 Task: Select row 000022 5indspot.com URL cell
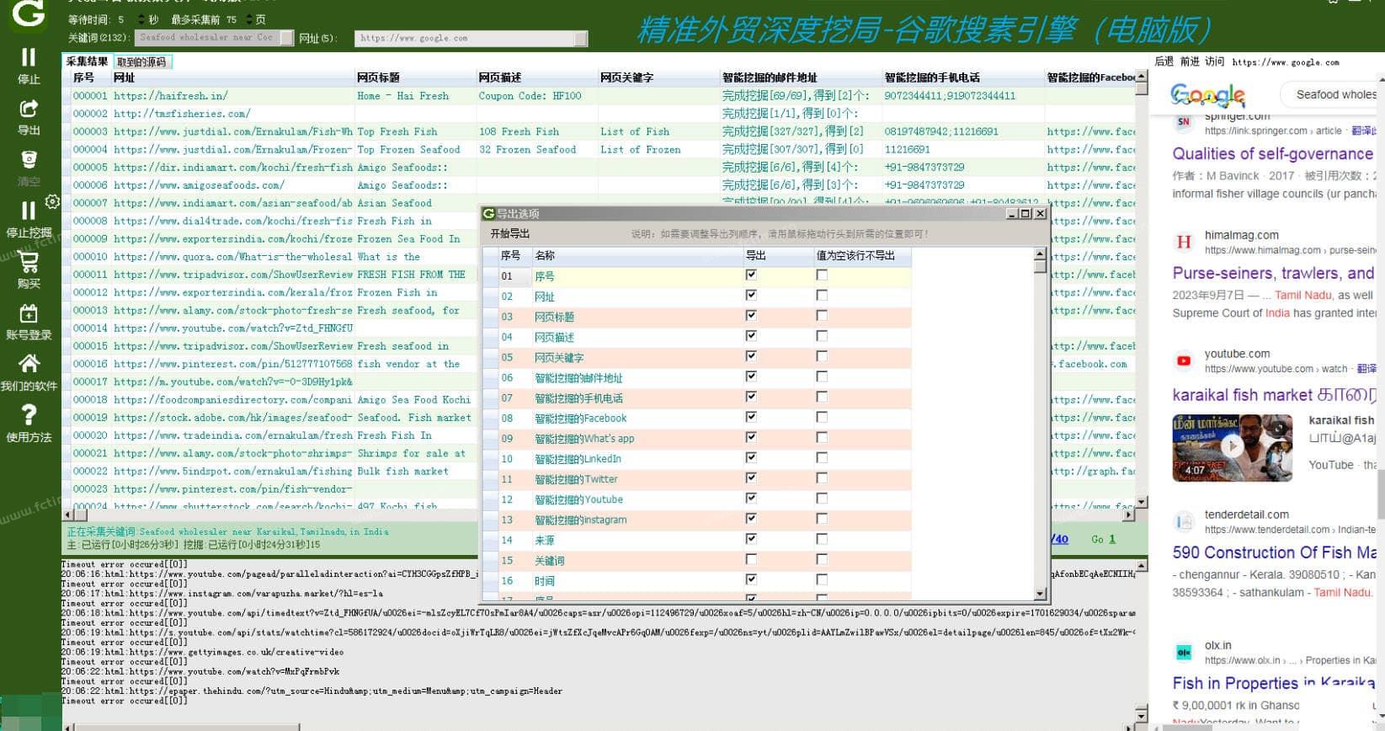(232, 472)
